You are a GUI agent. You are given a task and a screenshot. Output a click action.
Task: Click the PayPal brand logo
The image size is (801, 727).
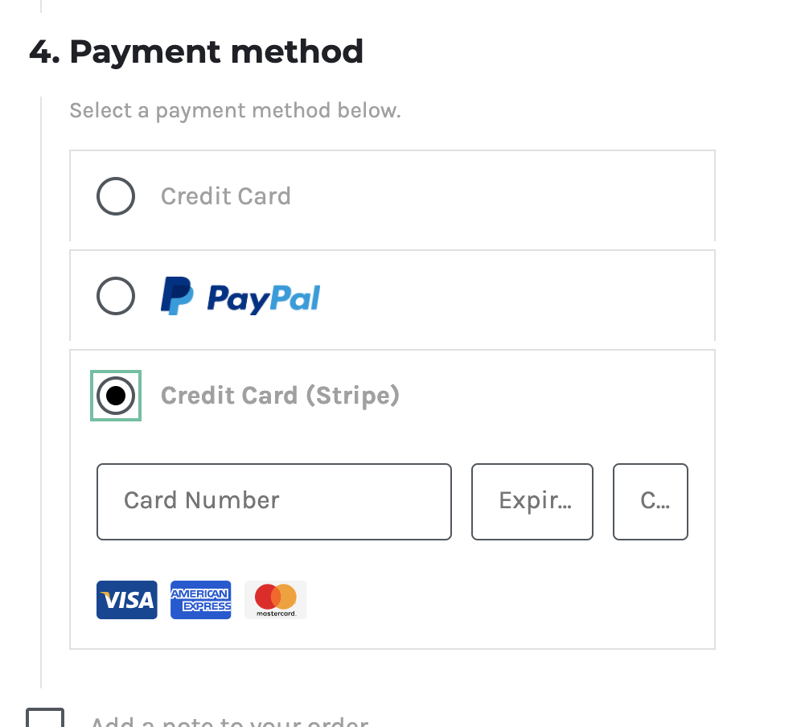tap(240, 296)
